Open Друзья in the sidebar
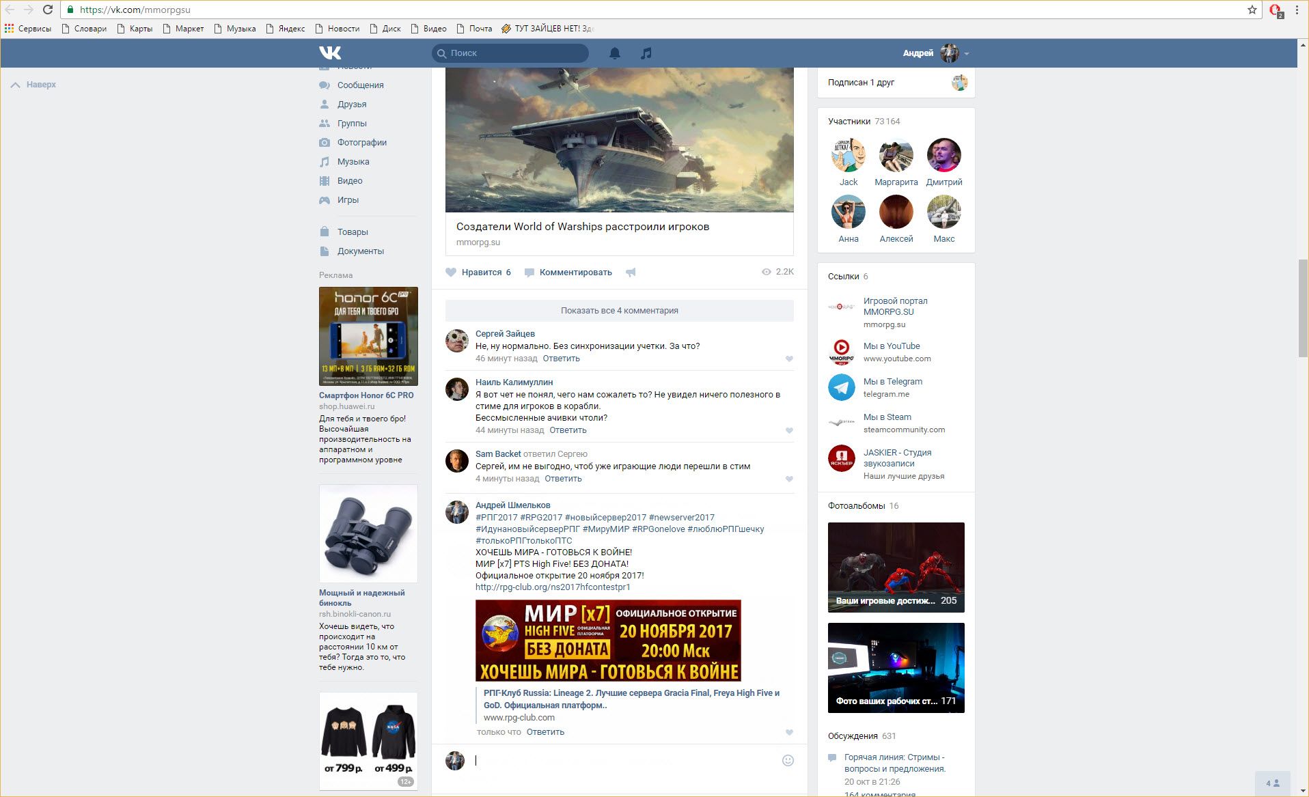 (352, 104)
